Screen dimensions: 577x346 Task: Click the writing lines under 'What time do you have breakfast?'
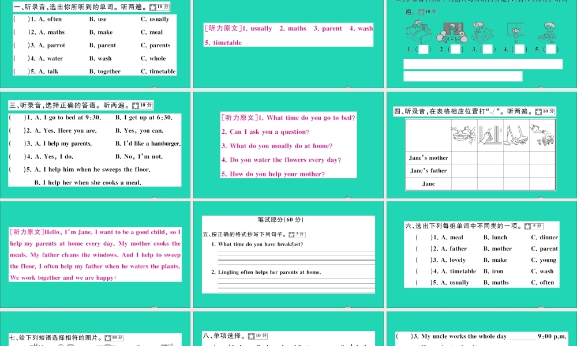pyautogui.click(x=295, y=257)
